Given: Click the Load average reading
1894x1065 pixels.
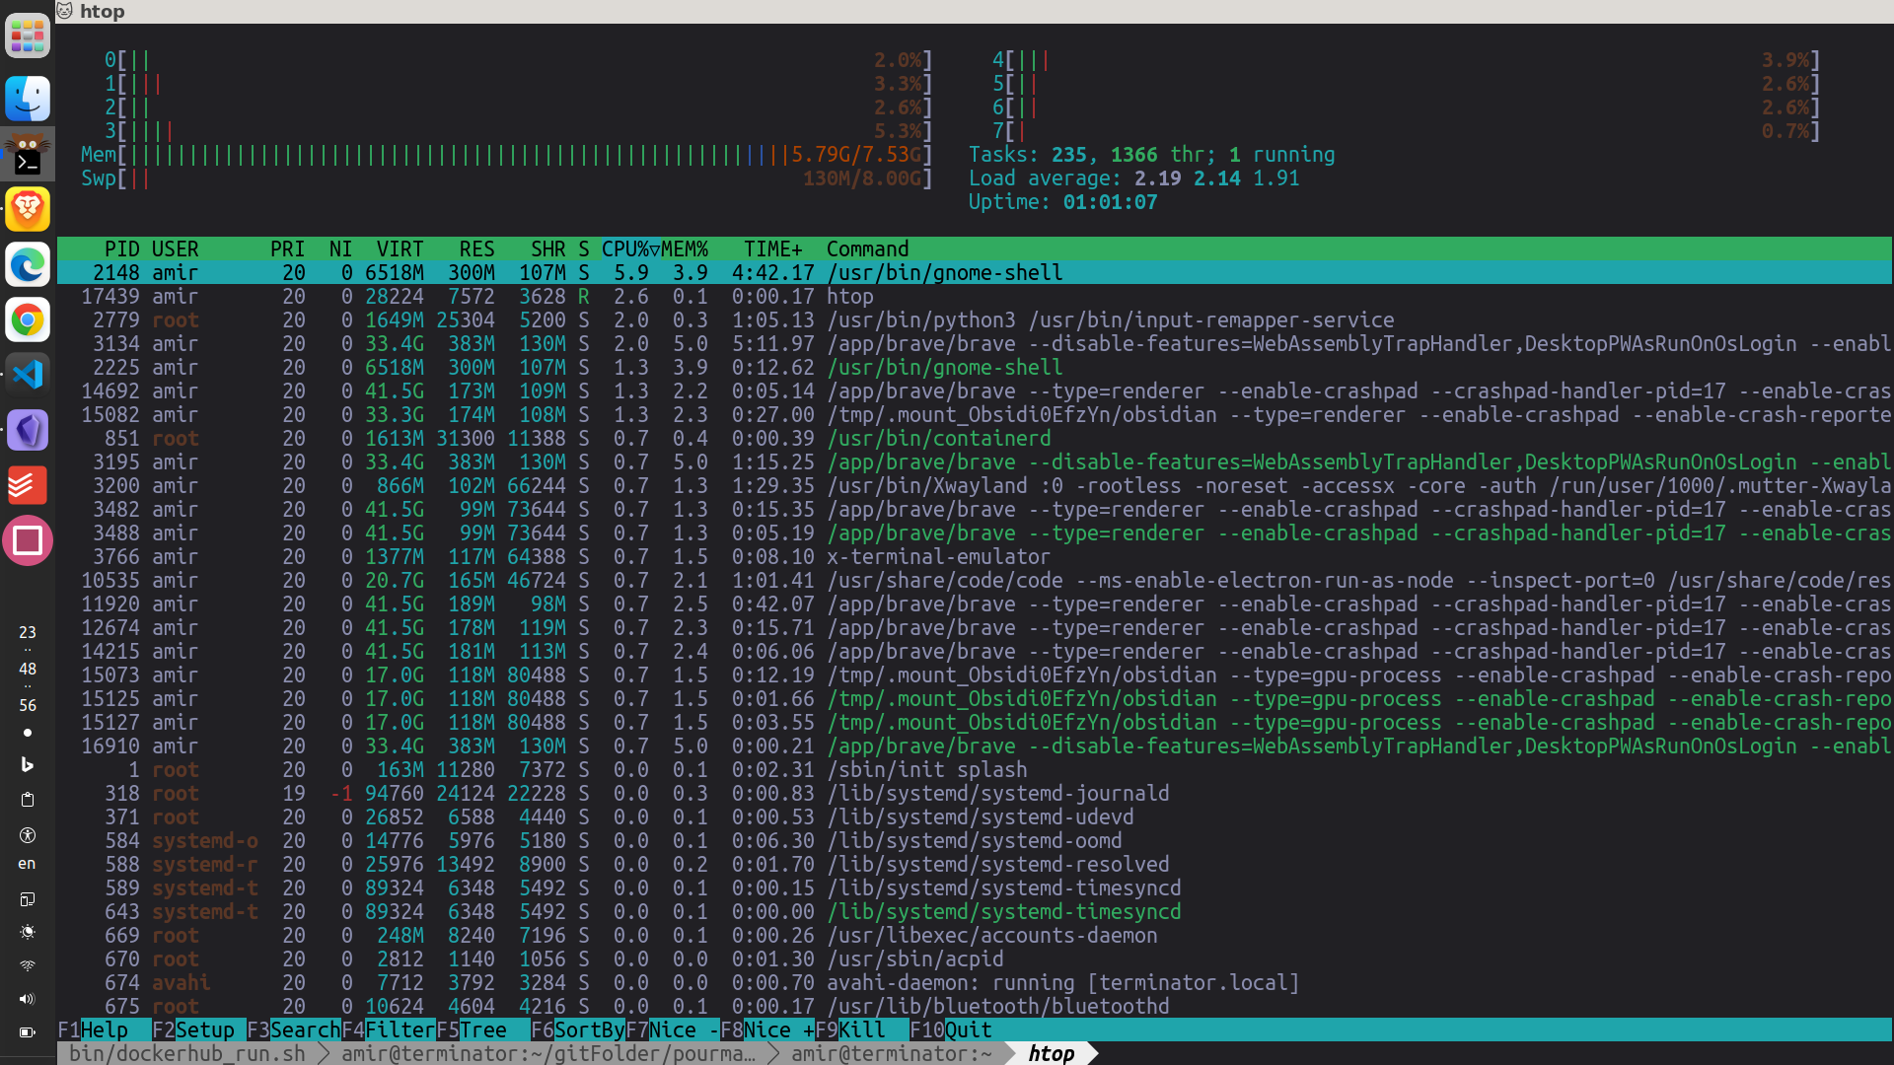Looking at the screenshot, I should [1133, 178].
